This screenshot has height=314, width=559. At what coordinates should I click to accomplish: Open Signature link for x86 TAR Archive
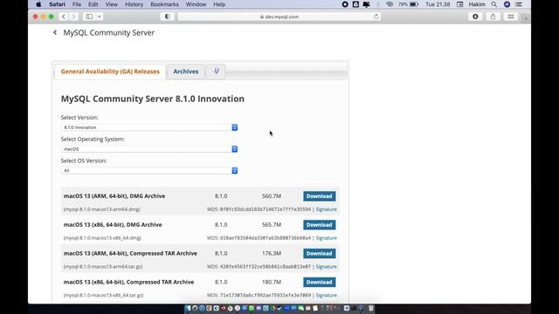tap(326, 295)
